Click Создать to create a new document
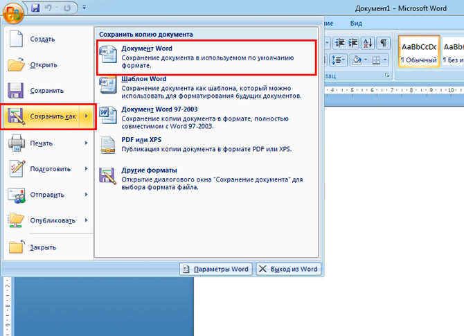This screenshot has width=464, height=336. pos(42,39)
